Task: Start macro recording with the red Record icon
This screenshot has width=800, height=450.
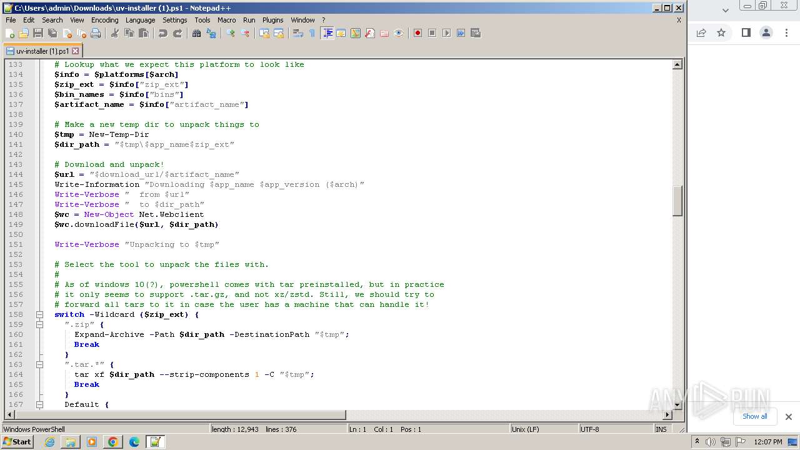Action: point(417,33)
